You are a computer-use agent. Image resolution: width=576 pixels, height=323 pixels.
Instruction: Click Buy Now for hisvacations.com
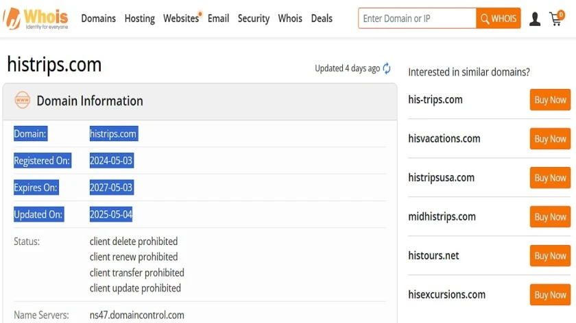pos(550,139)
